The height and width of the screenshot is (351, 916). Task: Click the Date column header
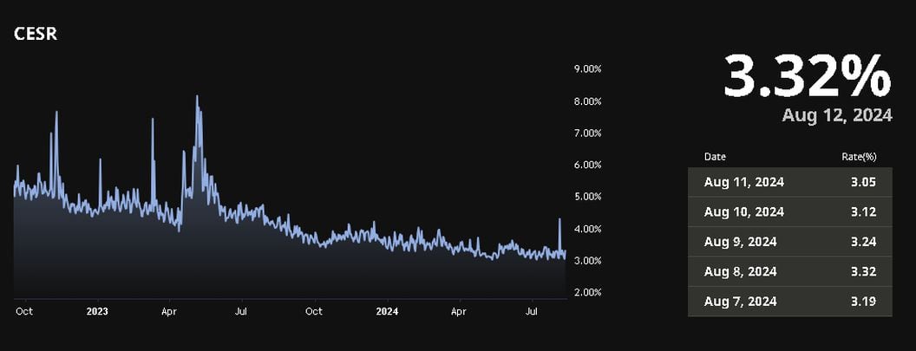tap(715, 157)
